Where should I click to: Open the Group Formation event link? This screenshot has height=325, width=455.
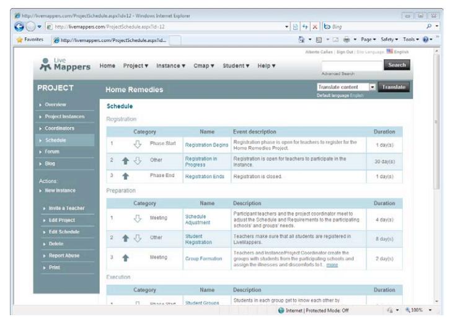click(204, 259)
